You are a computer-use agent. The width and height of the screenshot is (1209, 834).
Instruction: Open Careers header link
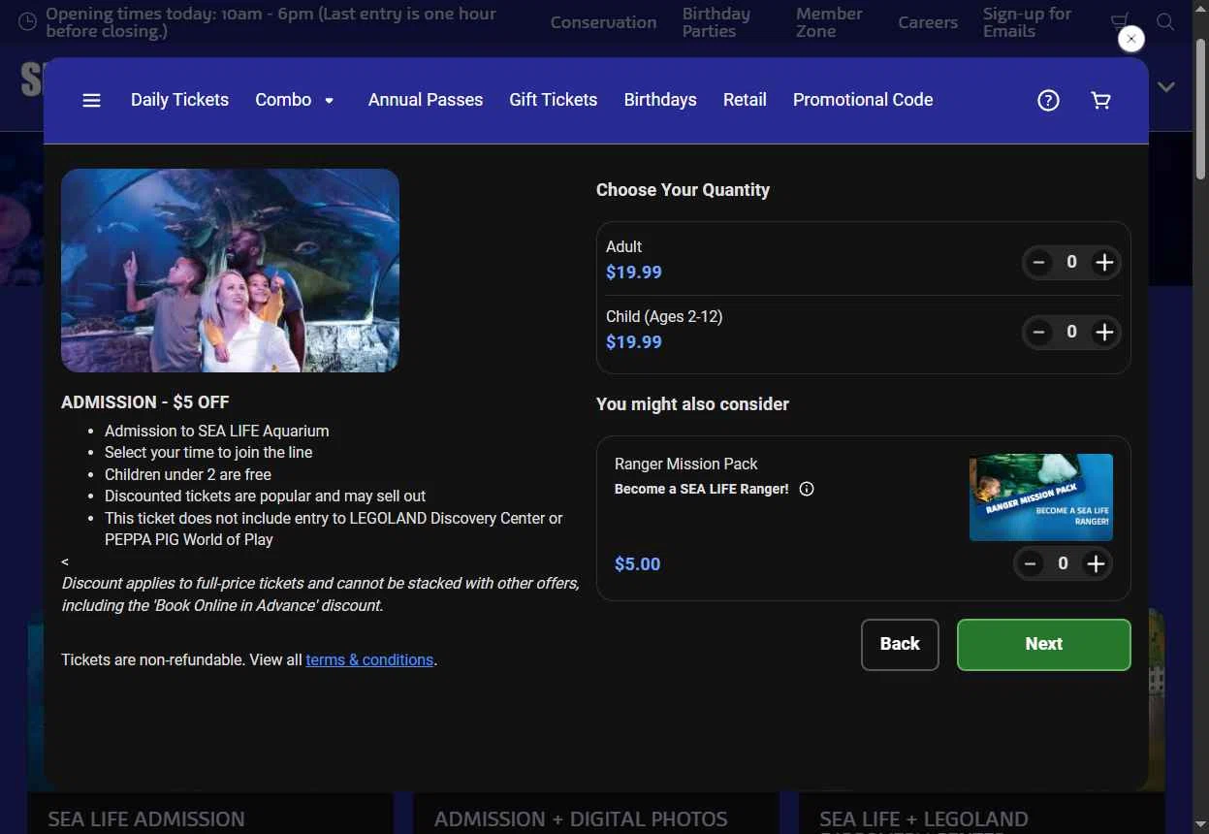click(x=928, y=22)
